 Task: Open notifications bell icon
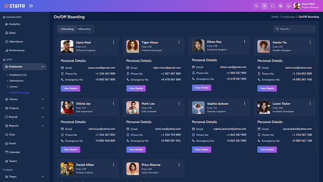(289, 6)
